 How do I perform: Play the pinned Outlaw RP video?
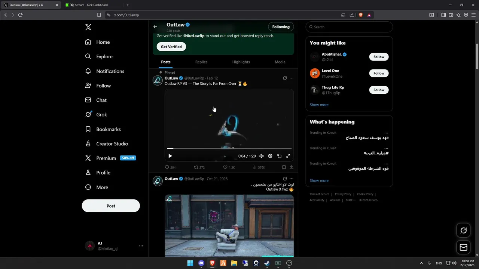tap(170, 156)
